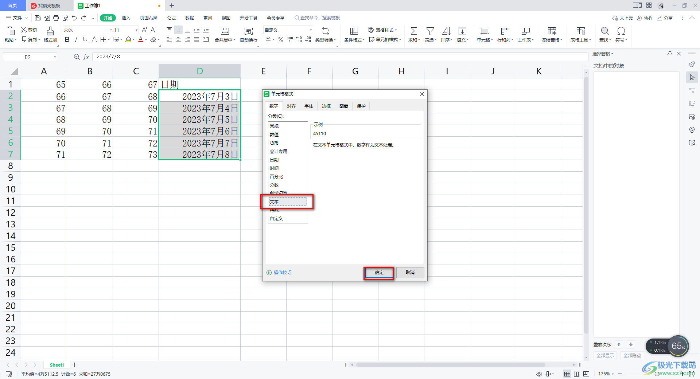Undo the last action
The width and height of the screenshot is (700, 379).
(x=74, y=18)
